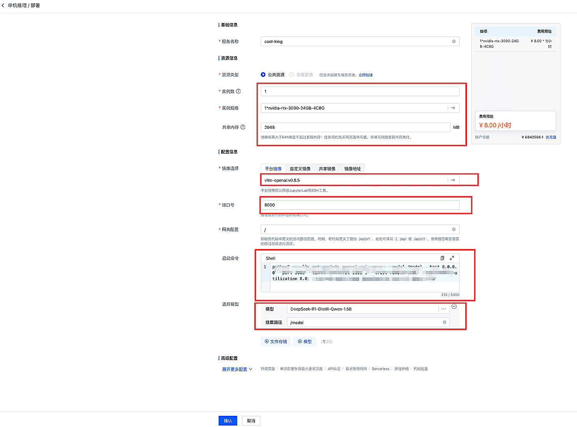Viewport: 577px width, 427px height.
Task: Click the 环境变量 advanced option text
Action: [268, 369]
